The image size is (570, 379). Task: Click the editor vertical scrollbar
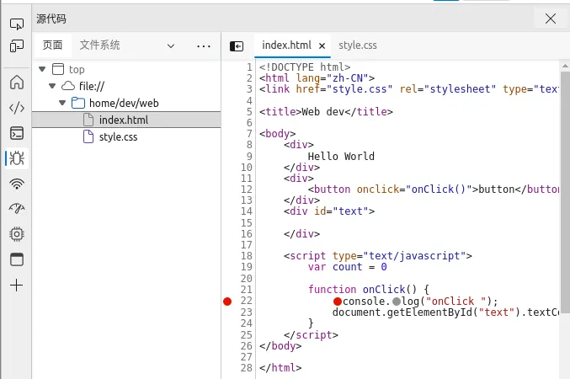[565, 192]
